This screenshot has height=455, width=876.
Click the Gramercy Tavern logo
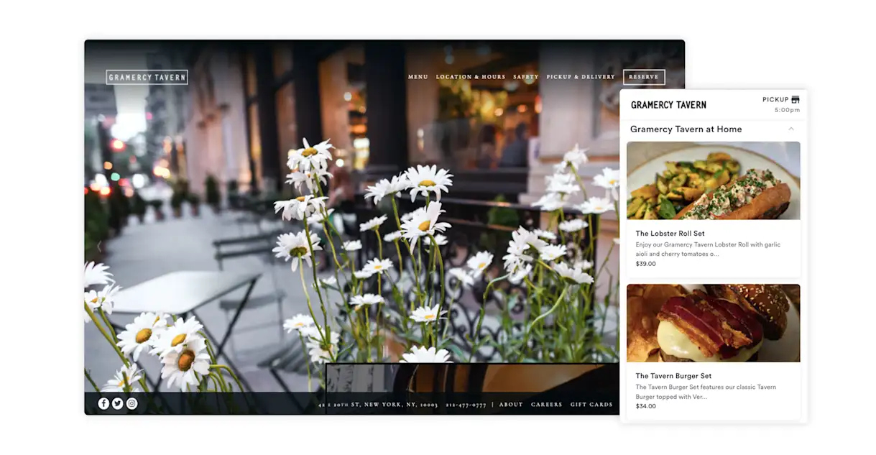pos(147,76)
